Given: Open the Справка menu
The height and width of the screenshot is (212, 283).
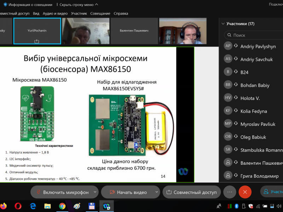Looking at the screenshot, I should 121,13.
